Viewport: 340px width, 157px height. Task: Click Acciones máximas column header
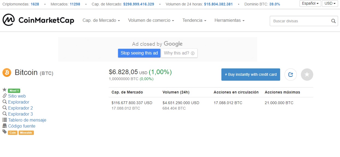[x=282, y=92]
